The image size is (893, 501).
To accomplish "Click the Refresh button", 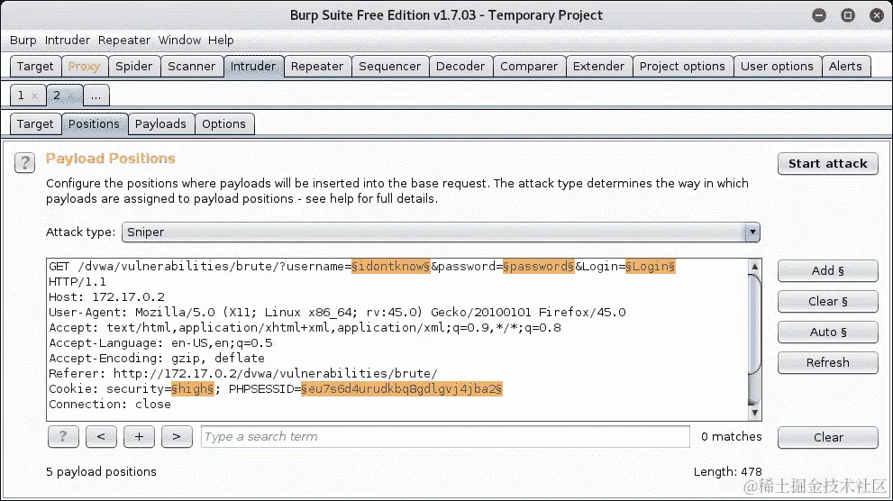I will coord(828,362).
